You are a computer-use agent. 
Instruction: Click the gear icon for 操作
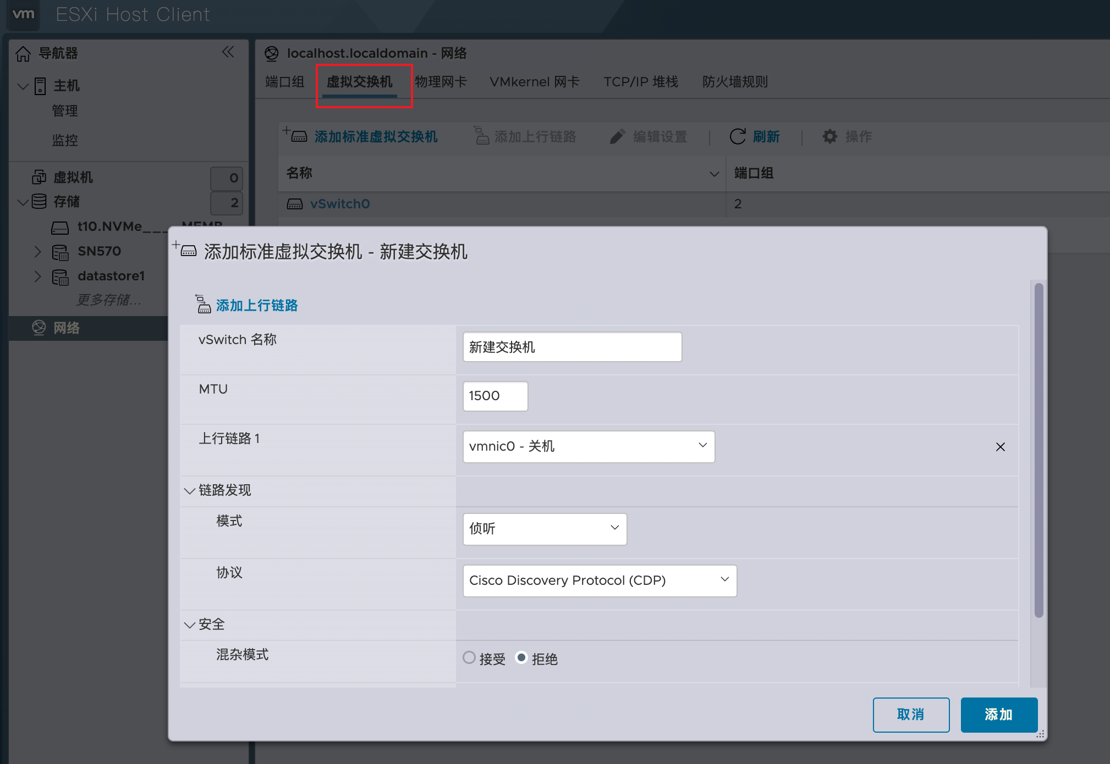[830, 136]
